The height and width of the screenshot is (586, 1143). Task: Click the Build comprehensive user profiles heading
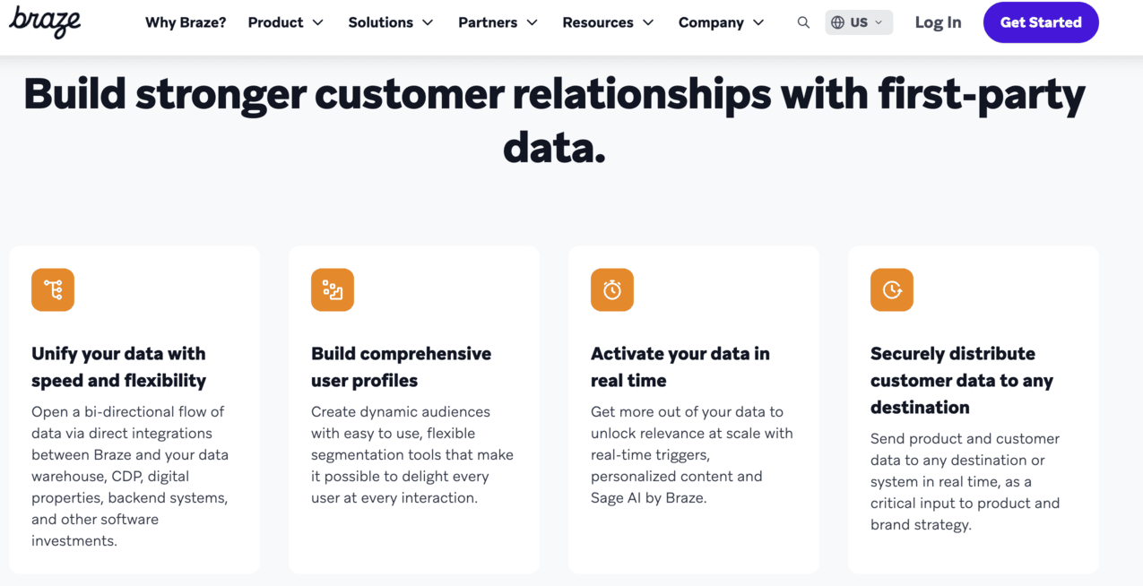tap(401, 367)
